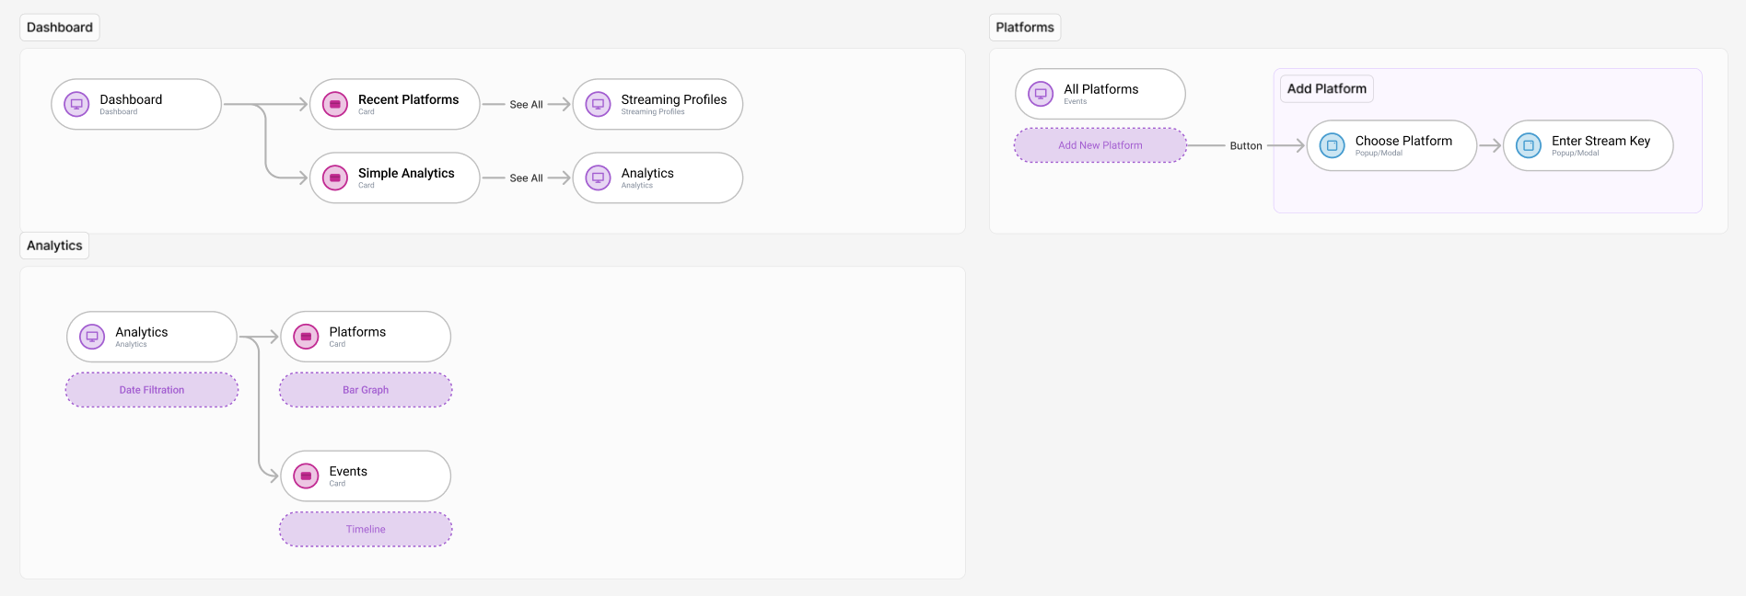Click the Date Filtration pill
The height and width of the screenshot is (596, 1746).
(x=152, y=390)
